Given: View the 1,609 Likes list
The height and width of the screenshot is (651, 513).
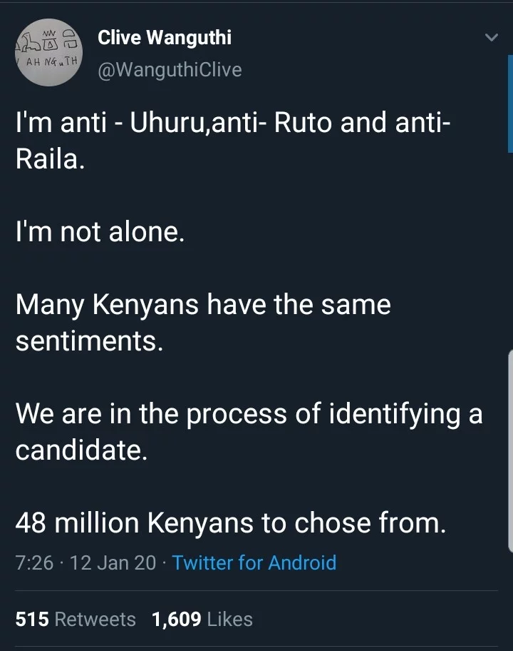Looking at the screenshot, I should click(202, 619).
